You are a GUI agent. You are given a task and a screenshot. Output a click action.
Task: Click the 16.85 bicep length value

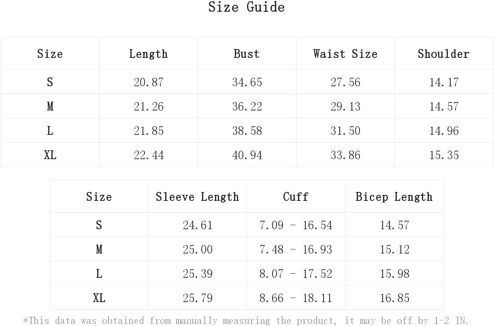pos(394,298)
